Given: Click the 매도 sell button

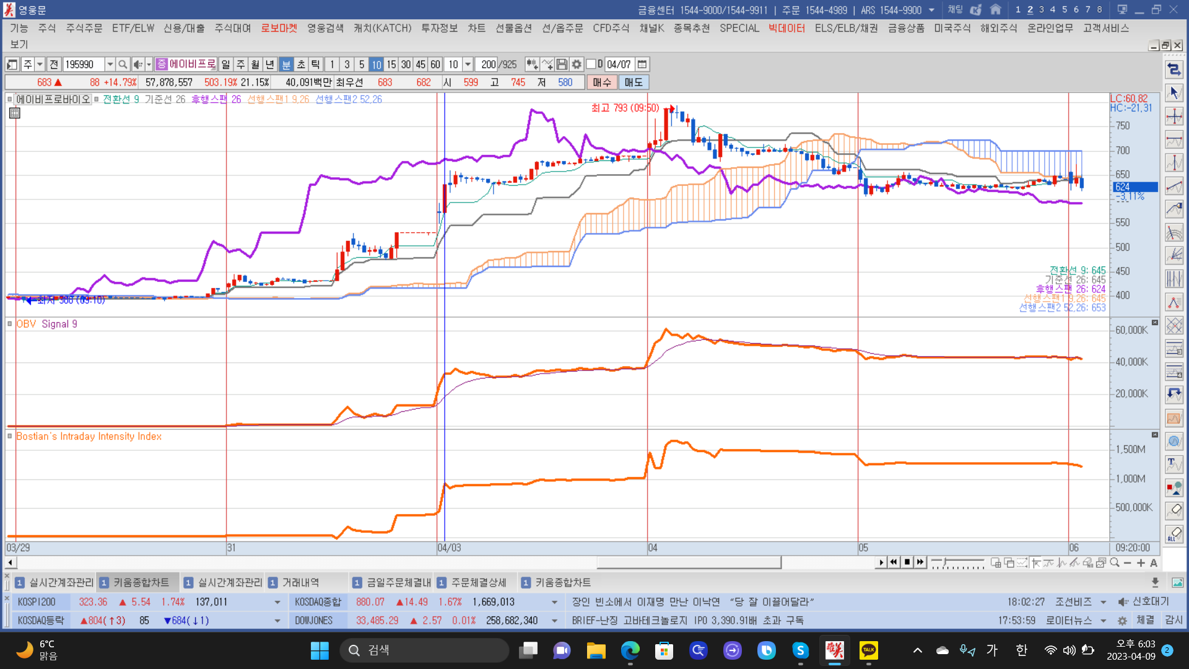Looking at the screenshot, I should click(633, 82).
